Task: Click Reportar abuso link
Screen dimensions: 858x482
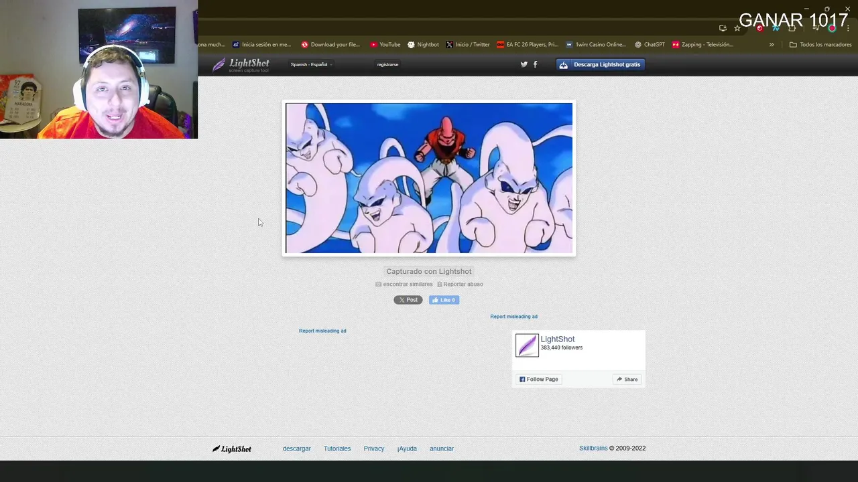Action: pyautogui.click(x=460, y=284)
